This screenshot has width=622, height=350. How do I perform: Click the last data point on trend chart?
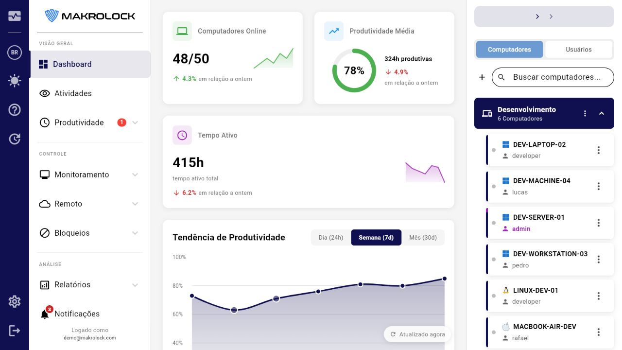444,279
